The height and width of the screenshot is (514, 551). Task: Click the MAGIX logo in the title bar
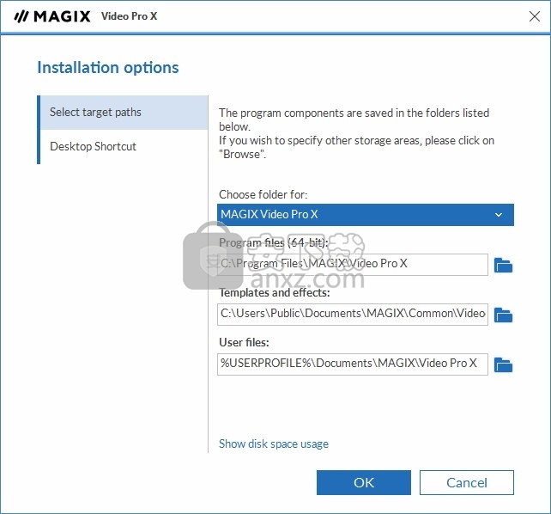(52, 16)
